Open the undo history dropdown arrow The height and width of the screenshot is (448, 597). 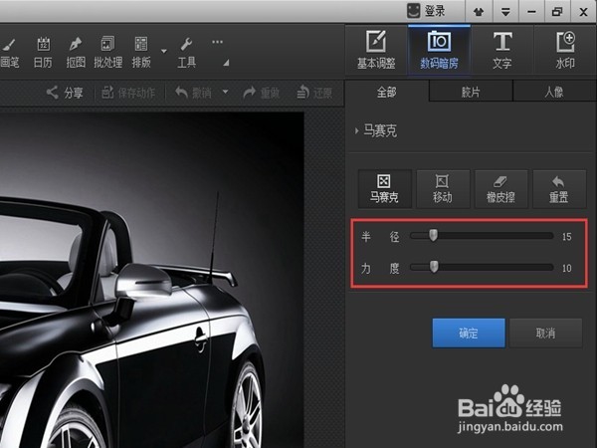tap(225, 92)
